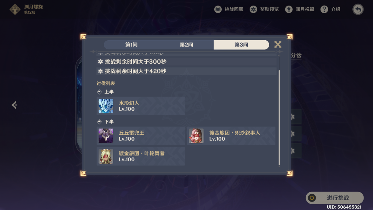Click the return arrow button at top right
The image size is (373, 210).
click(358, 9)
